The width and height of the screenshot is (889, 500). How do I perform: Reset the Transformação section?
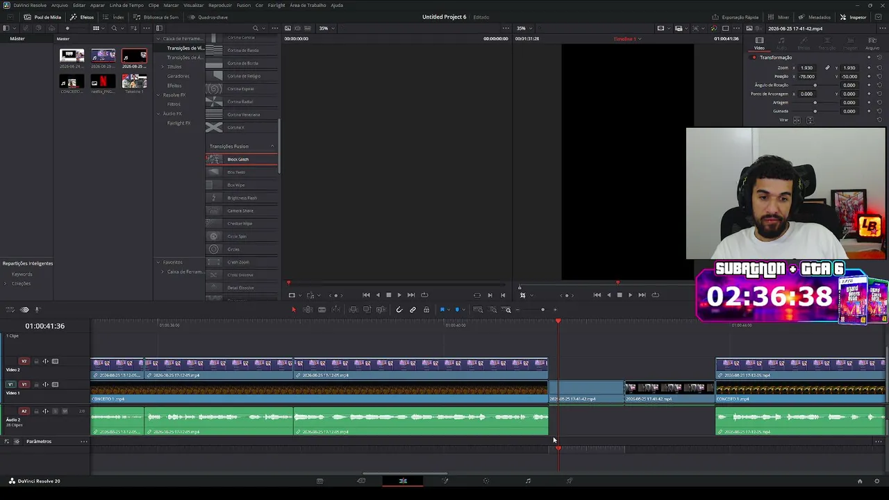coord(879,57)
